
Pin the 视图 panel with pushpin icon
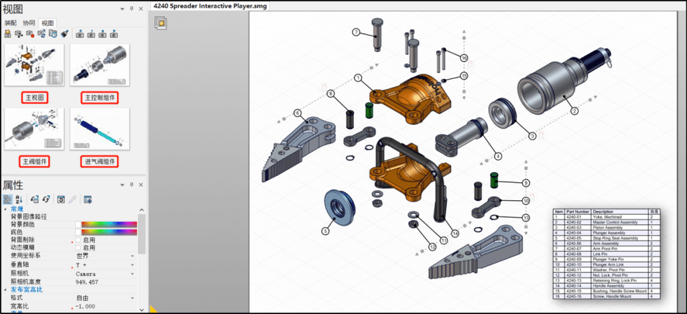coord(131,9)
